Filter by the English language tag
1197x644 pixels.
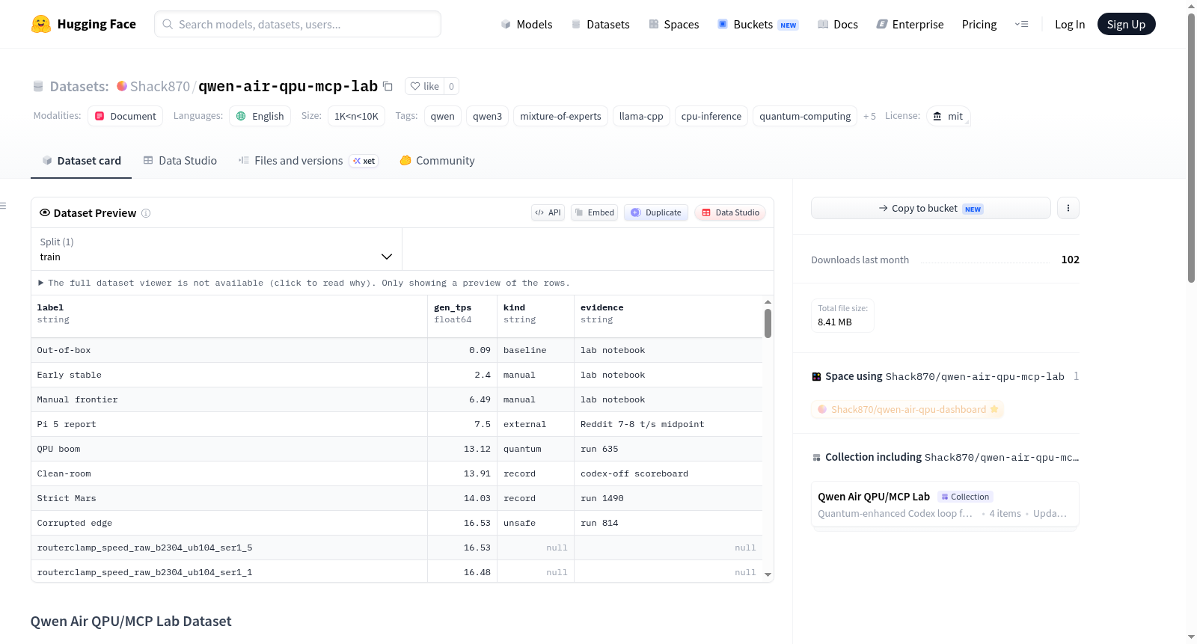[260, 116]
